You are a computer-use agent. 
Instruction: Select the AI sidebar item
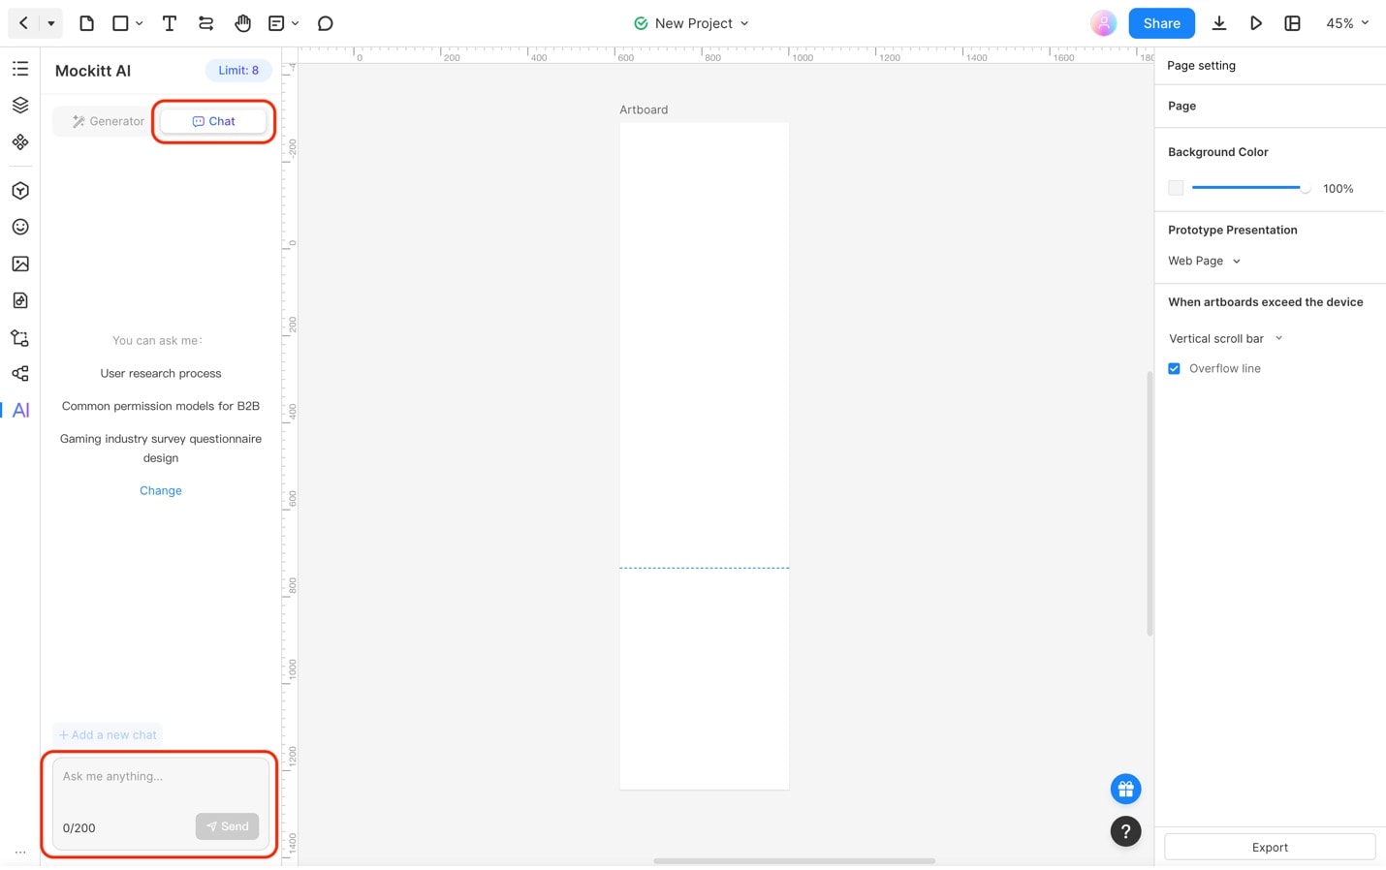(x=20, y=410)
